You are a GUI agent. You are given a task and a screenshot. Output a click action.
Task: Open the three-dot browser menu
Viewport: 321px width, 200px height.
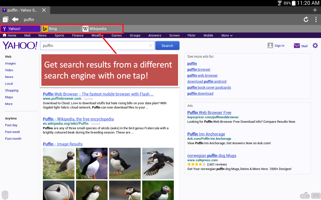pos(316,19)
